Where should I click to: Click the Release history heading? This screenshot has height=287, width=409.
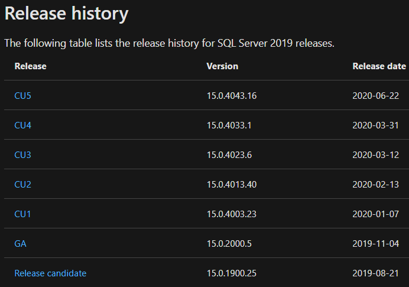[x=66, y=13]
